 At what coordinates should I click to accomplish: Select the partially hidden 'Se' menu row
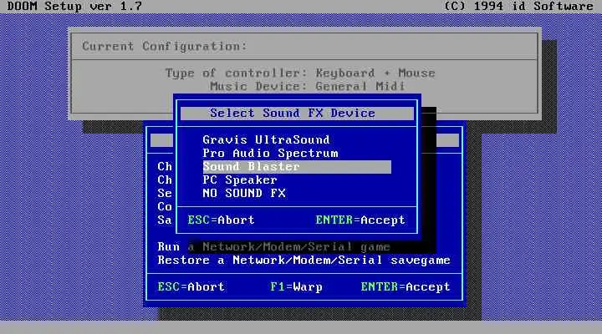point(165,193)
